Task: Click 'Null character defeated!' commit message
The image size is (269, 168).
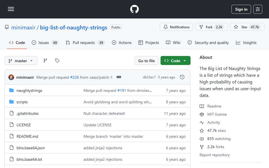Action: pos(104,113)
